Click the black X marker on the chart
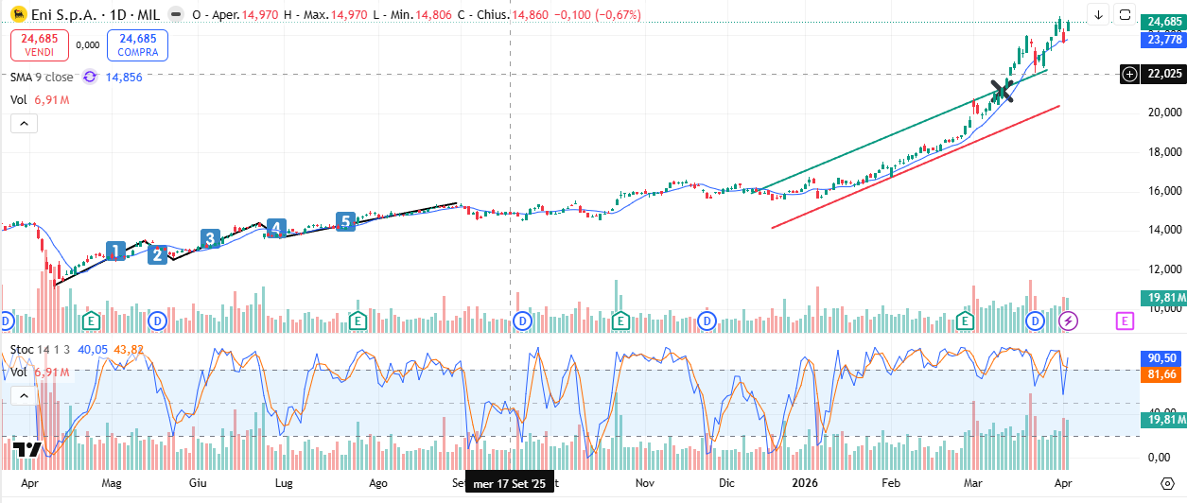The image size is (1187, 503). coord(1002,91)
